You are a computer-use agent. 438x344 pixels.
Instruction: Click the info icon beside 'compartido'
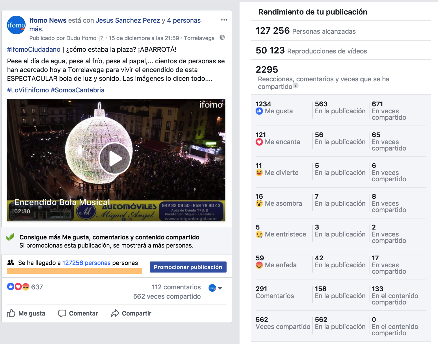click(x=296, y=85)
